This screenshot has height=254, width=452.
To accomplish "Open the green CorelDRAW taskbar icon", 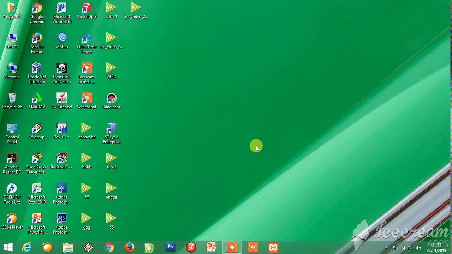I will 149,247.
